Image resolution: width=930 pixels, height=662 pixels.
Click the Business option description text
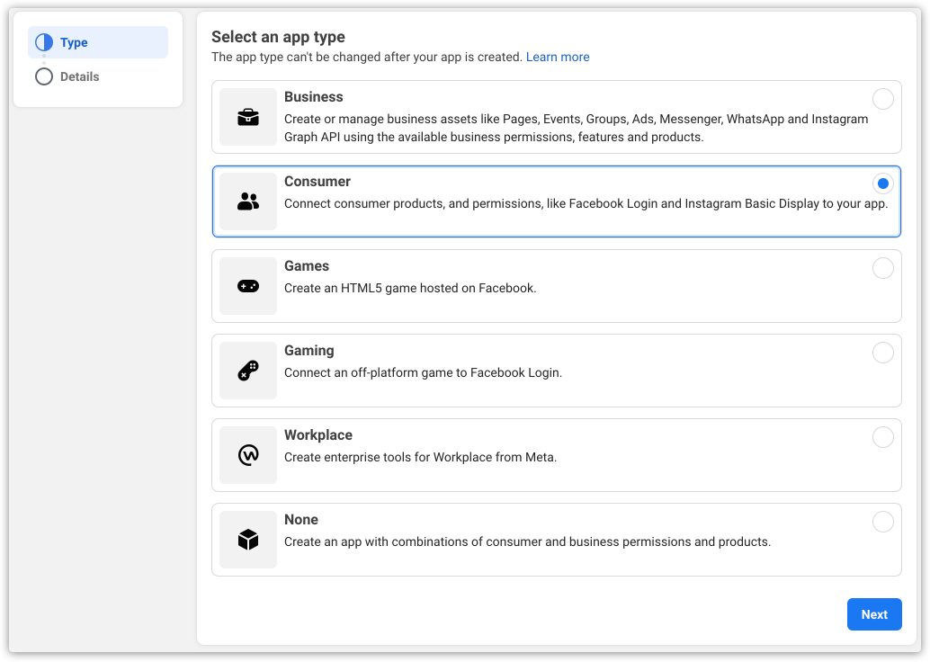tap(576, 128)
